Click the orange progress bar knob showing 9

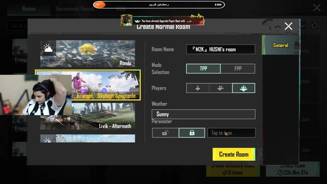click(99, 5)
